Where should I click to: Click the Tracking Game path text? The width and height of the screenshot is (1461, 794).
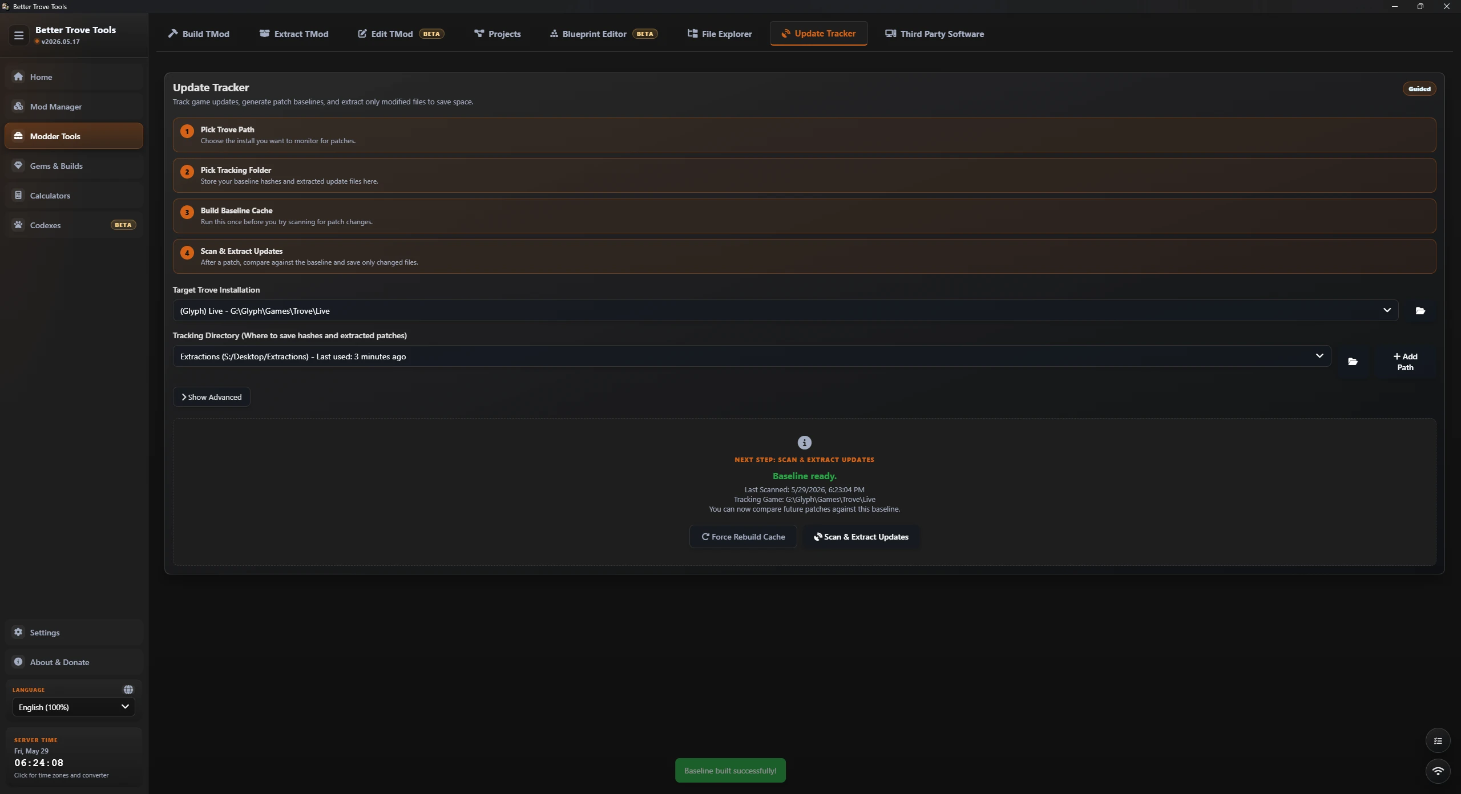804,500
